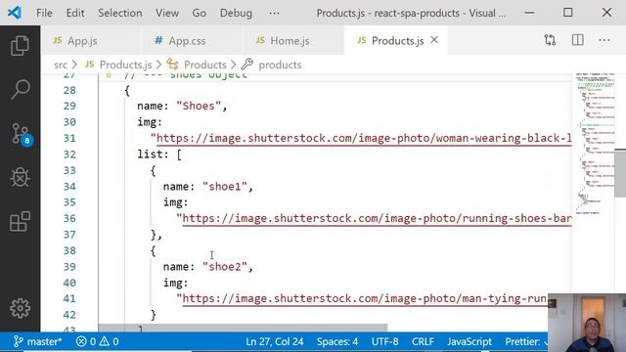This screenshot has height=352, width=626.
Task: Click the src breadcrumb
Action: click(x=61, y=65)
